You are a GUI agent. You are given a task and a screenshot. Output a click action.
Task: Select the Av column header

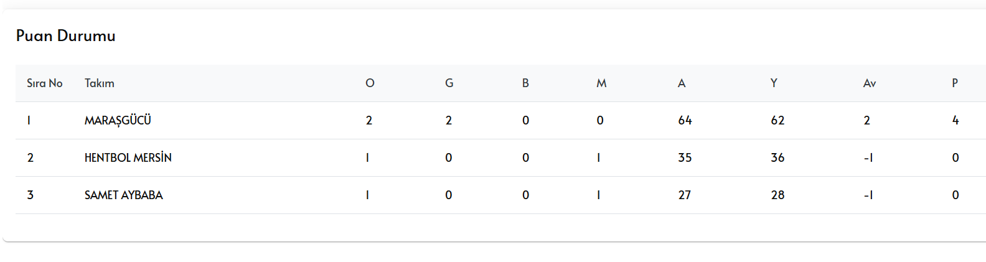click(870, 83)
